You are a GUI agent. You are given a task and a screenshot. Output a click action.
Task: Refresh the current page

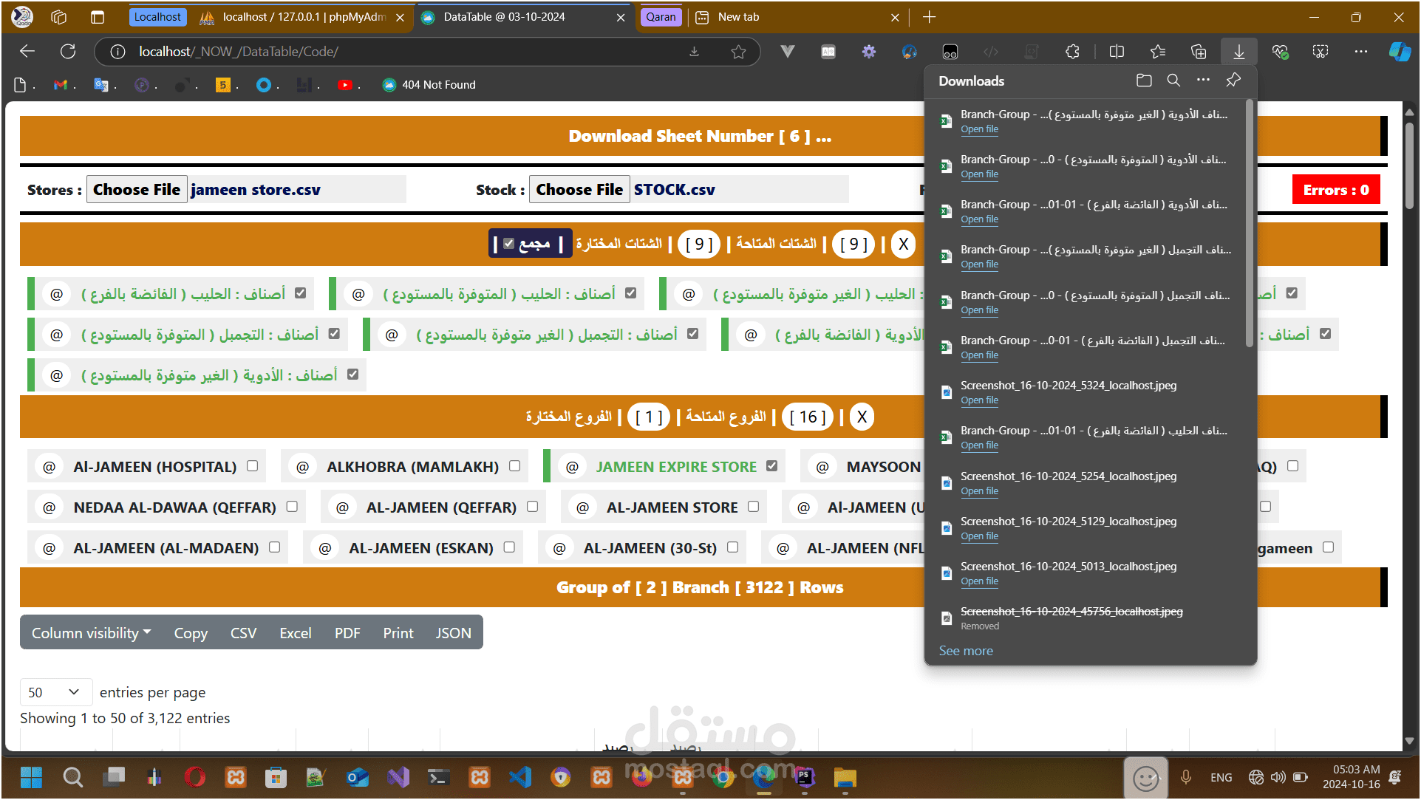click(x=68, y=52)
